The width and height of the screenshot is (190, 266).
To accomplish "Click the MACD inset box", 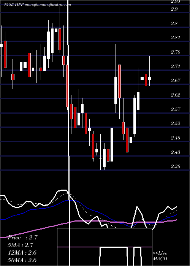I will point(104,247).
